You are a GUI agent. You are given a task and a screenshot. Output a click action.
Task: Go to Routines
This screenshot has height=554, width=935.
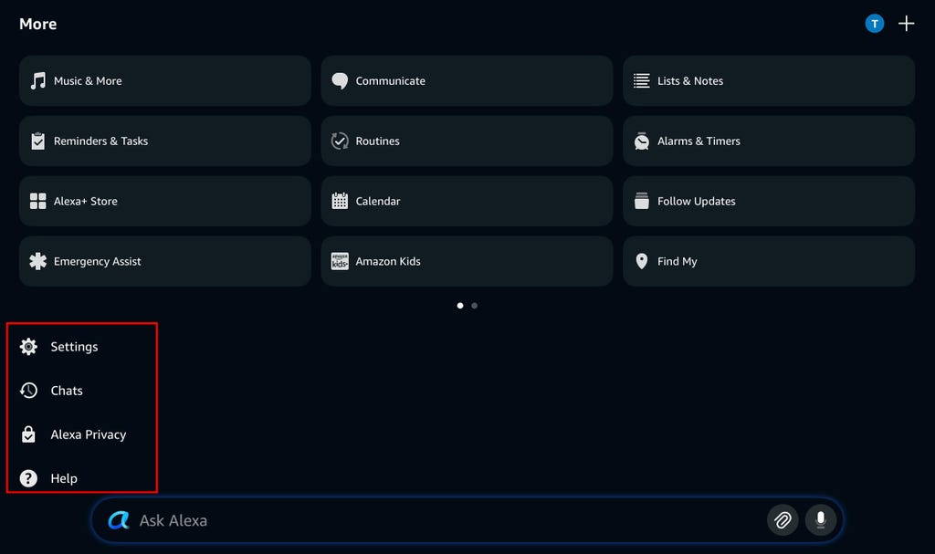467,141
